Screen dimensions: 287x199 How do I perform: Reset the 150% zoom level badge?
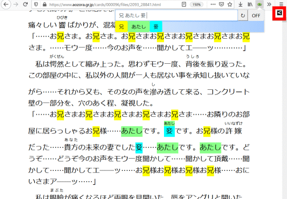click(x=196, y=5)
